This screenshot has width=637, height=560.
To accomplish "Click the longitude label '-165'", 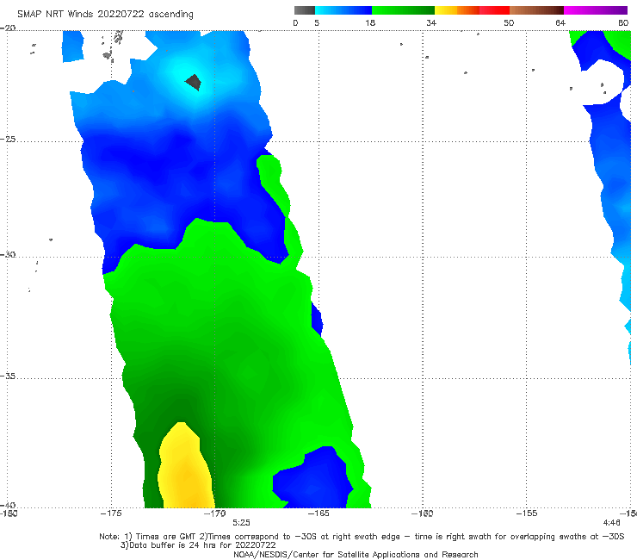I will coord(318,513).
